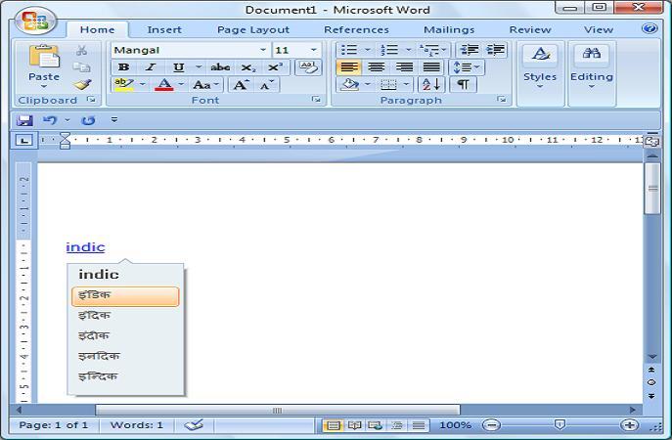This screenshot has height=440, width=672.
Task: Switch to Web Layout view
Action: 376,425
